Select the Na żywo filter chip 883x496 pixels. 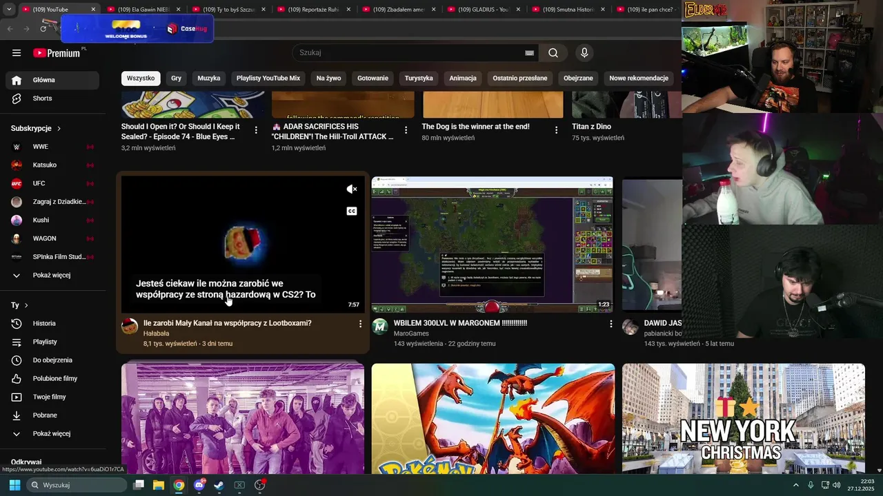tap(328, 78)
